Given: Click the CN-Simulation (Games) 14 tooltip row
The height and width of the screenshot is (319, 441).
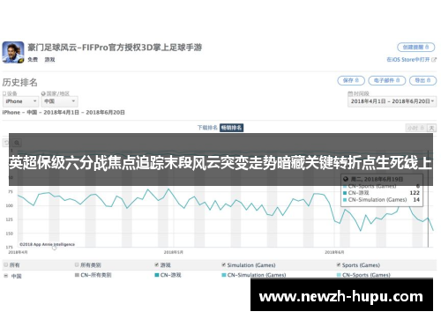Looking at the screenshot, I should click(x=382, y=200).
